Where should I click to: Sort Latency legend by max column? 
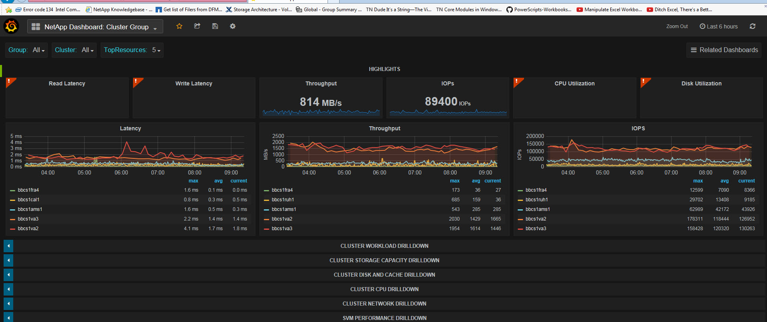193,181
